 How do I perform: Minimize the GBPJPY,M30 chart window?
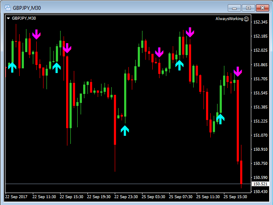234,8
